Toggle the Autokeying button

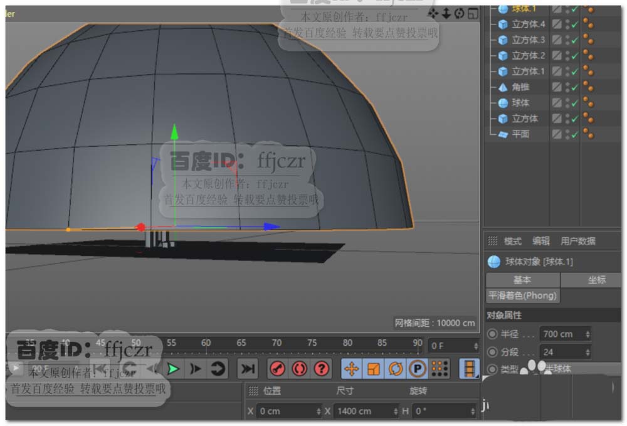299,369
